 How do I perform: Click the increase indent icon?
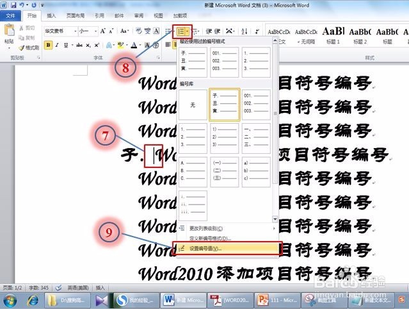(x=217, y=31)
